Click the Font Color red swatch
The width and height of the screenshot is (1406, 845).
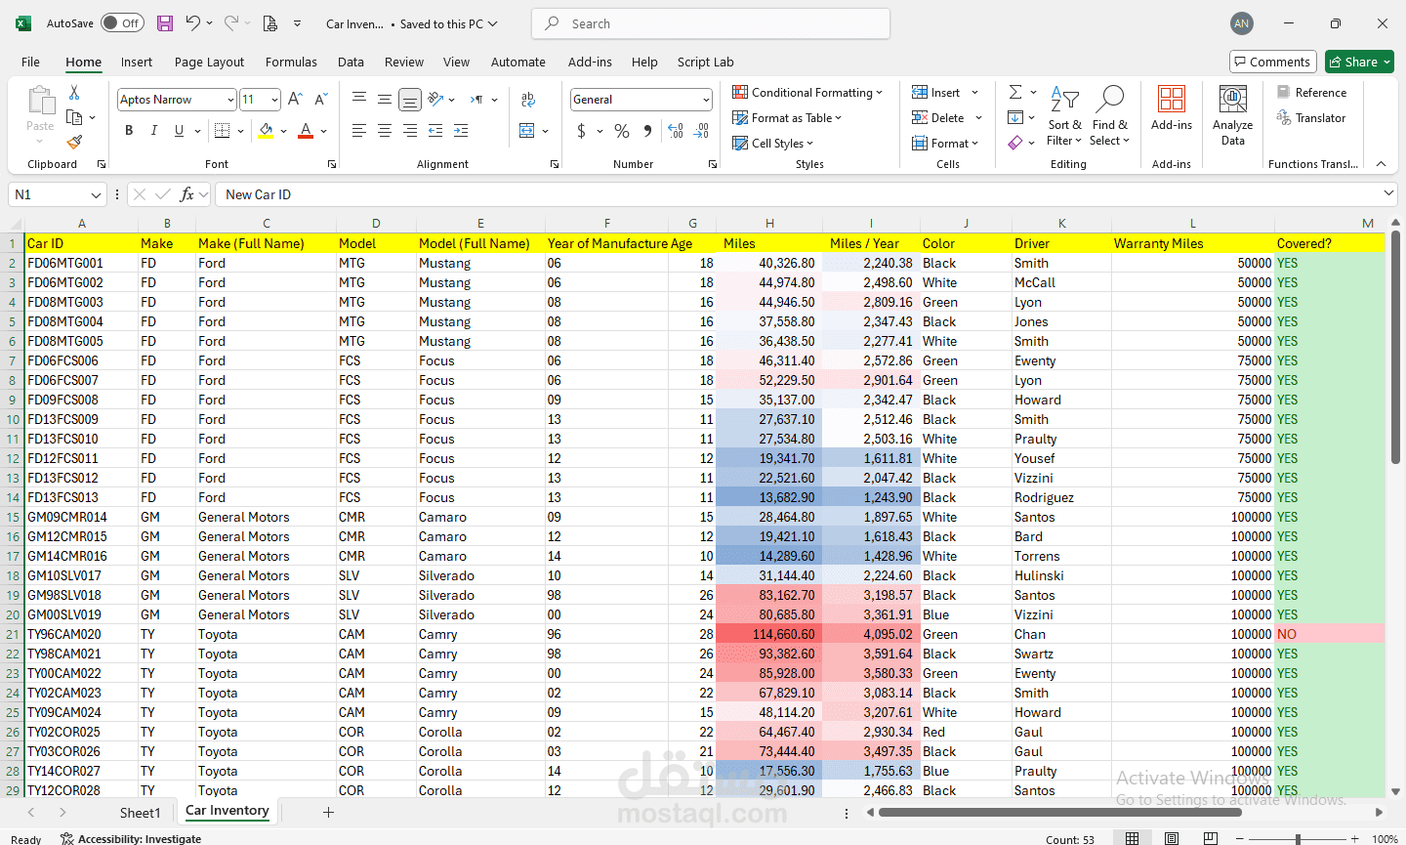(x=306, y=131)
